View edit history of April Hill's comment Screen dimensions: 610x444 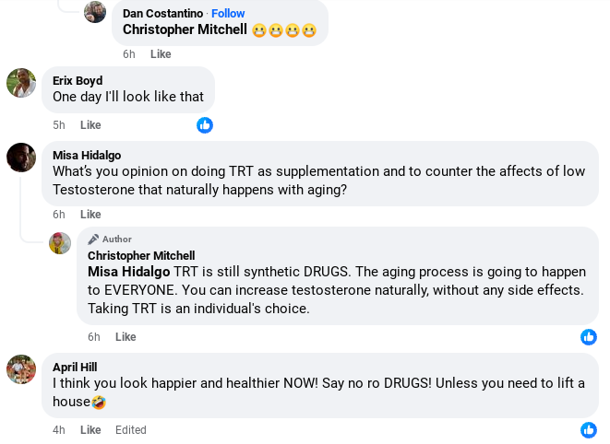[131, 430]
